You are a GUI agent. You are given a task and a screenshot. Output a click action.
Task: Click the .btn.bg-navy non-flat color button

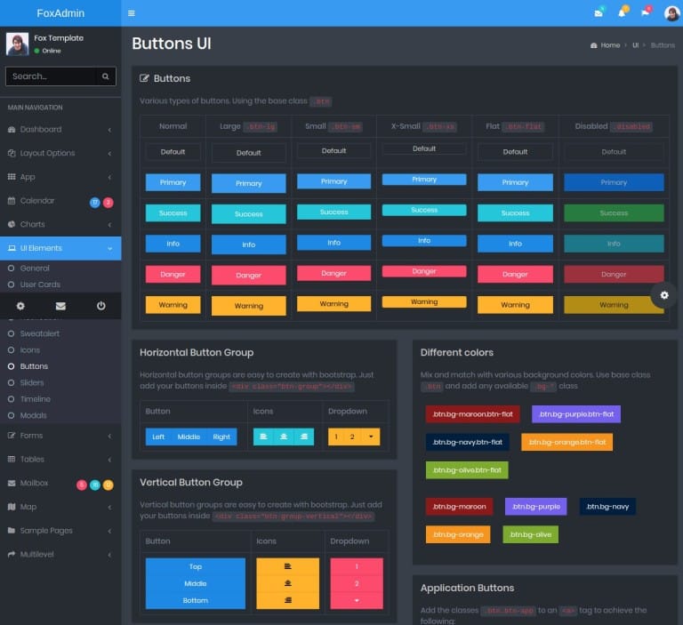pyautogui.click(x=607, y=507)
